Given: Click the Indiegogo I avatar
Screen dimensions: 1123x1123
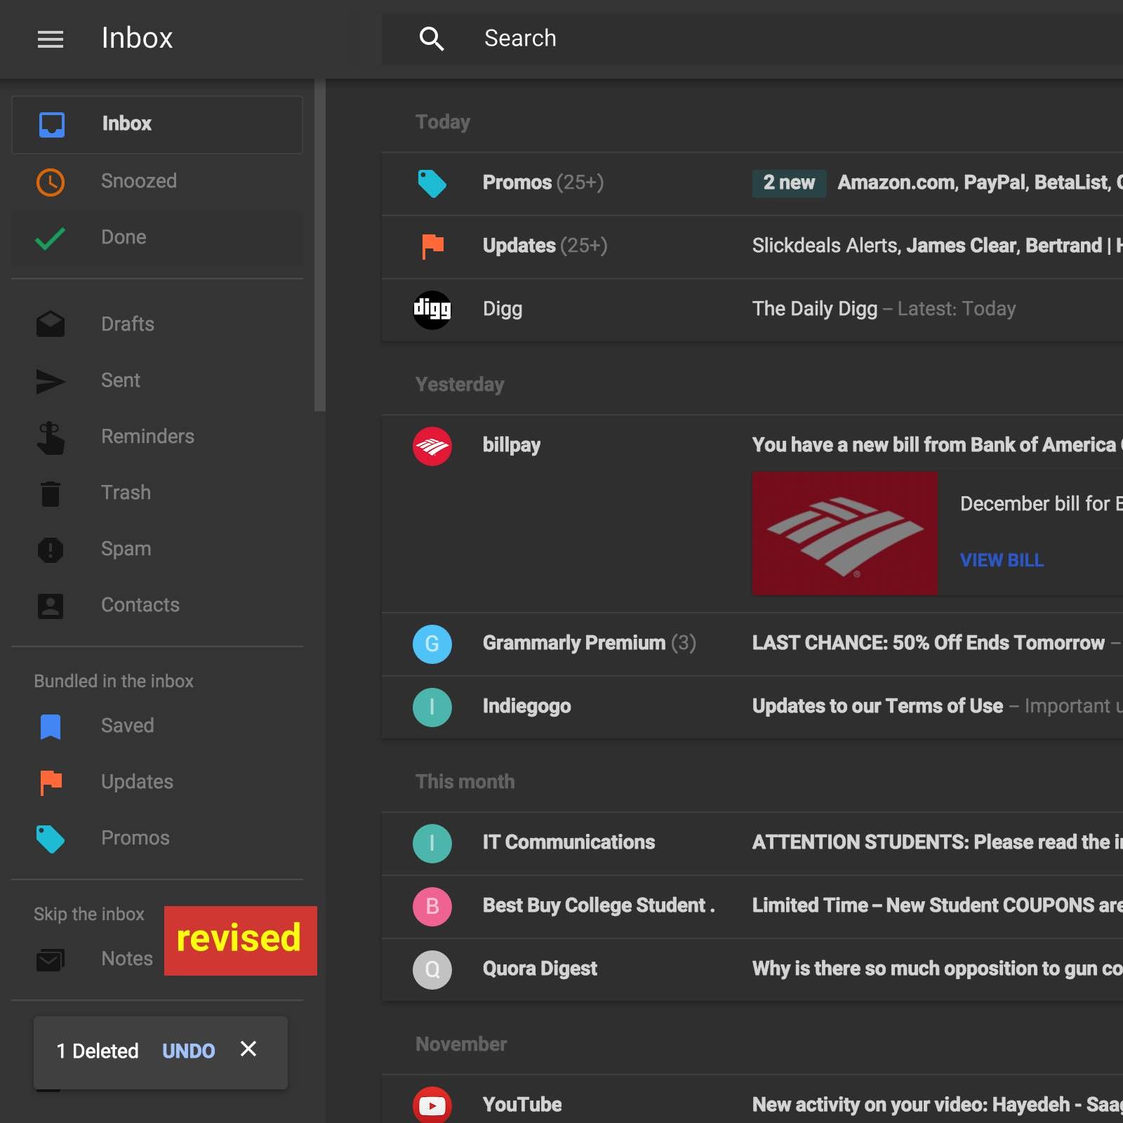Looking at the screenshot, I should click(x=432, y=707).
